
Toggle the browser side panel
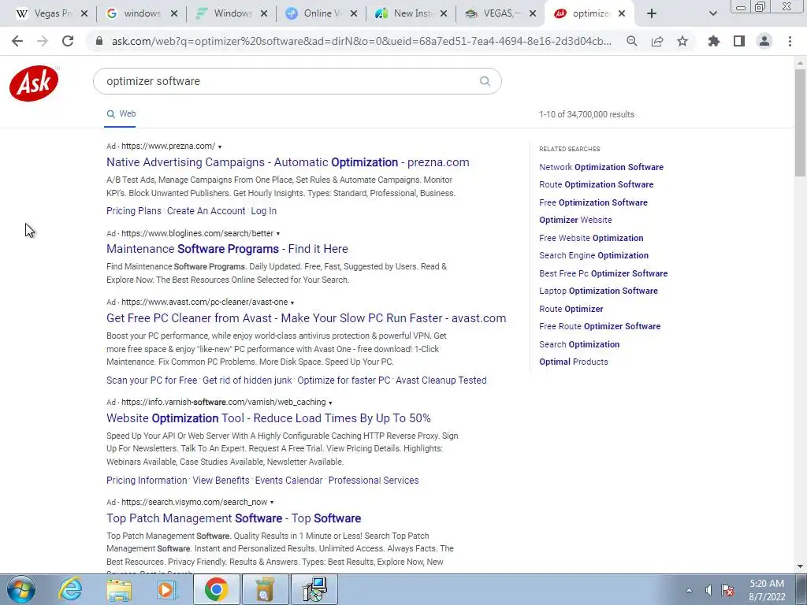tap(739, 41)
